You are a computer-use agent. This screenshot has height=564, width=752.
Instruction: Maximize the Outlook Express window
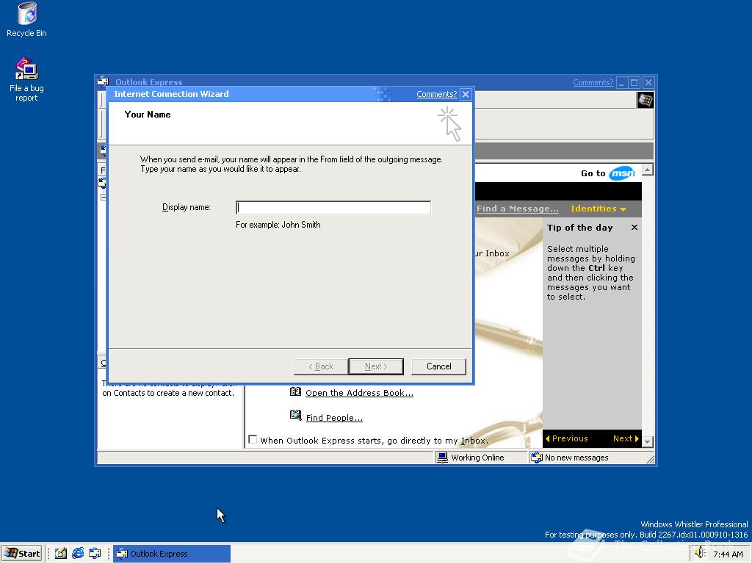(x=634, y=82)
